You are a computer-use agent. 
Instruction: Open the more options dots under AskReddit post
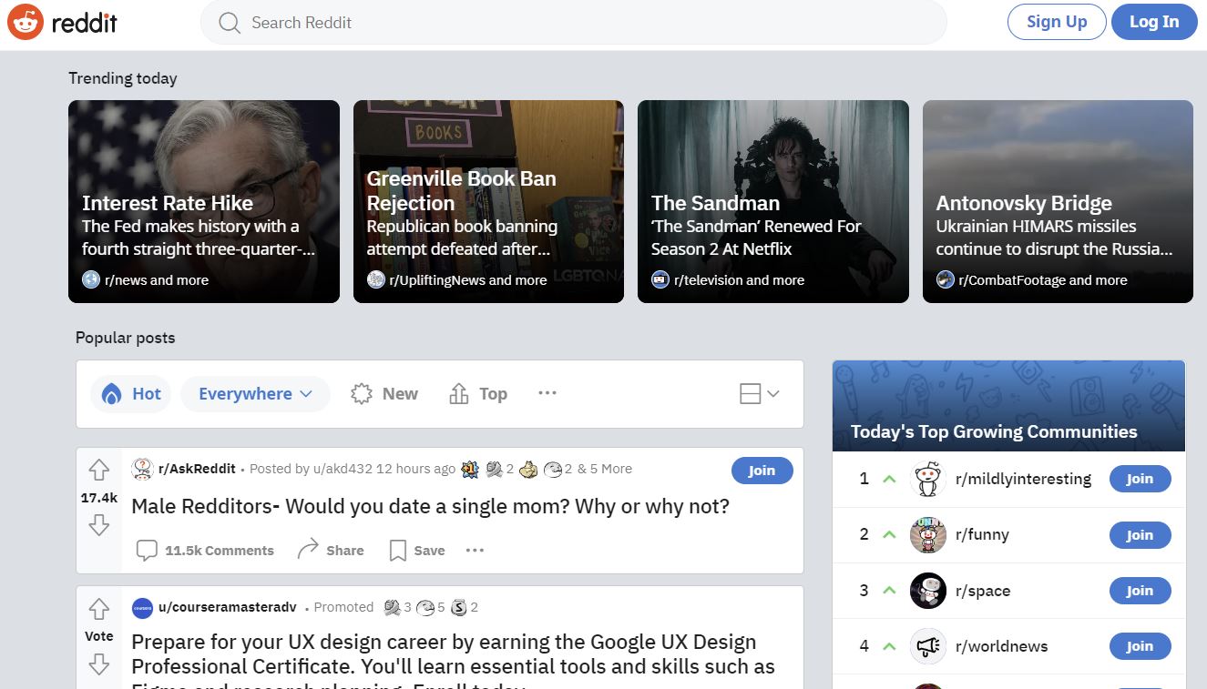point(475,550)
